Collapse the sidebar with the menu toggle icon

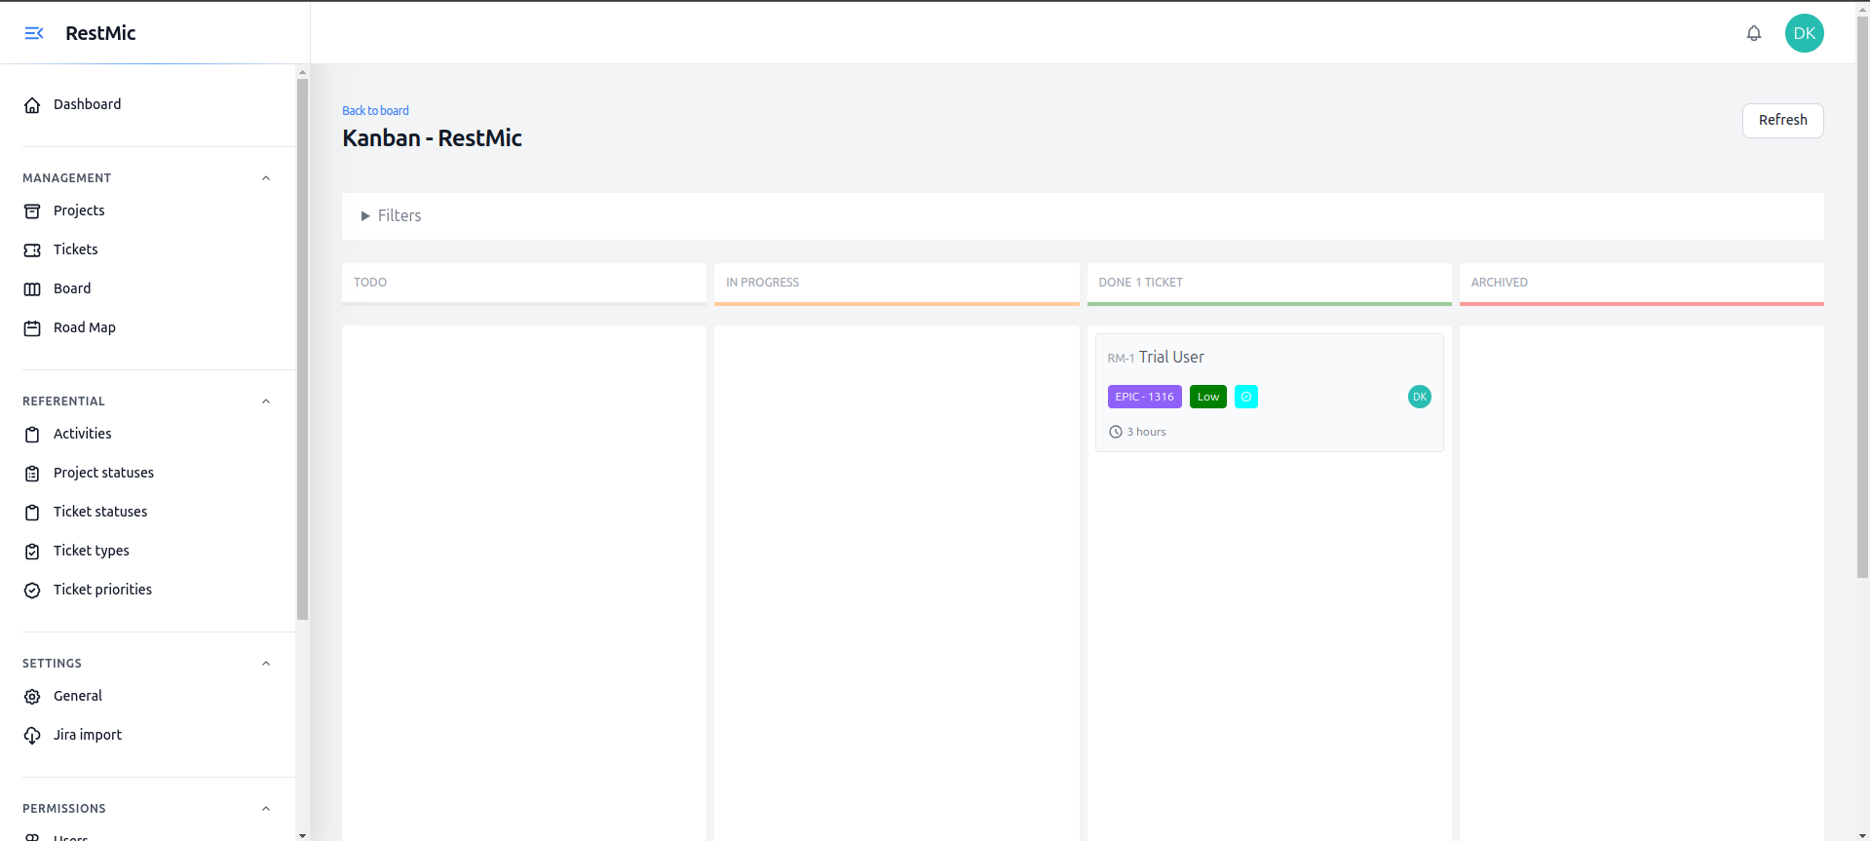coord(34,33)
